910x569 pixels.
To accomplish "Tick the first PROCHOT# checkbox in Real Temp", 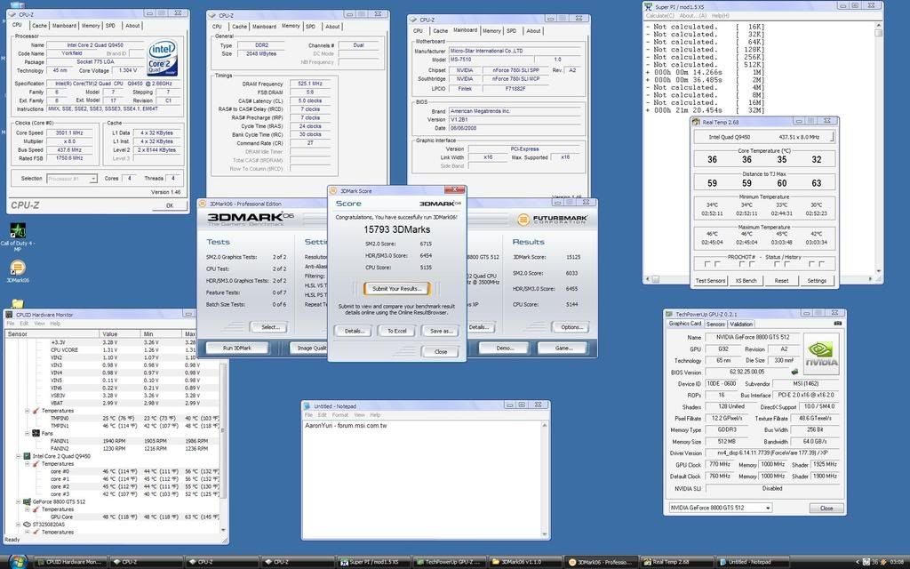I will [706, 264].
